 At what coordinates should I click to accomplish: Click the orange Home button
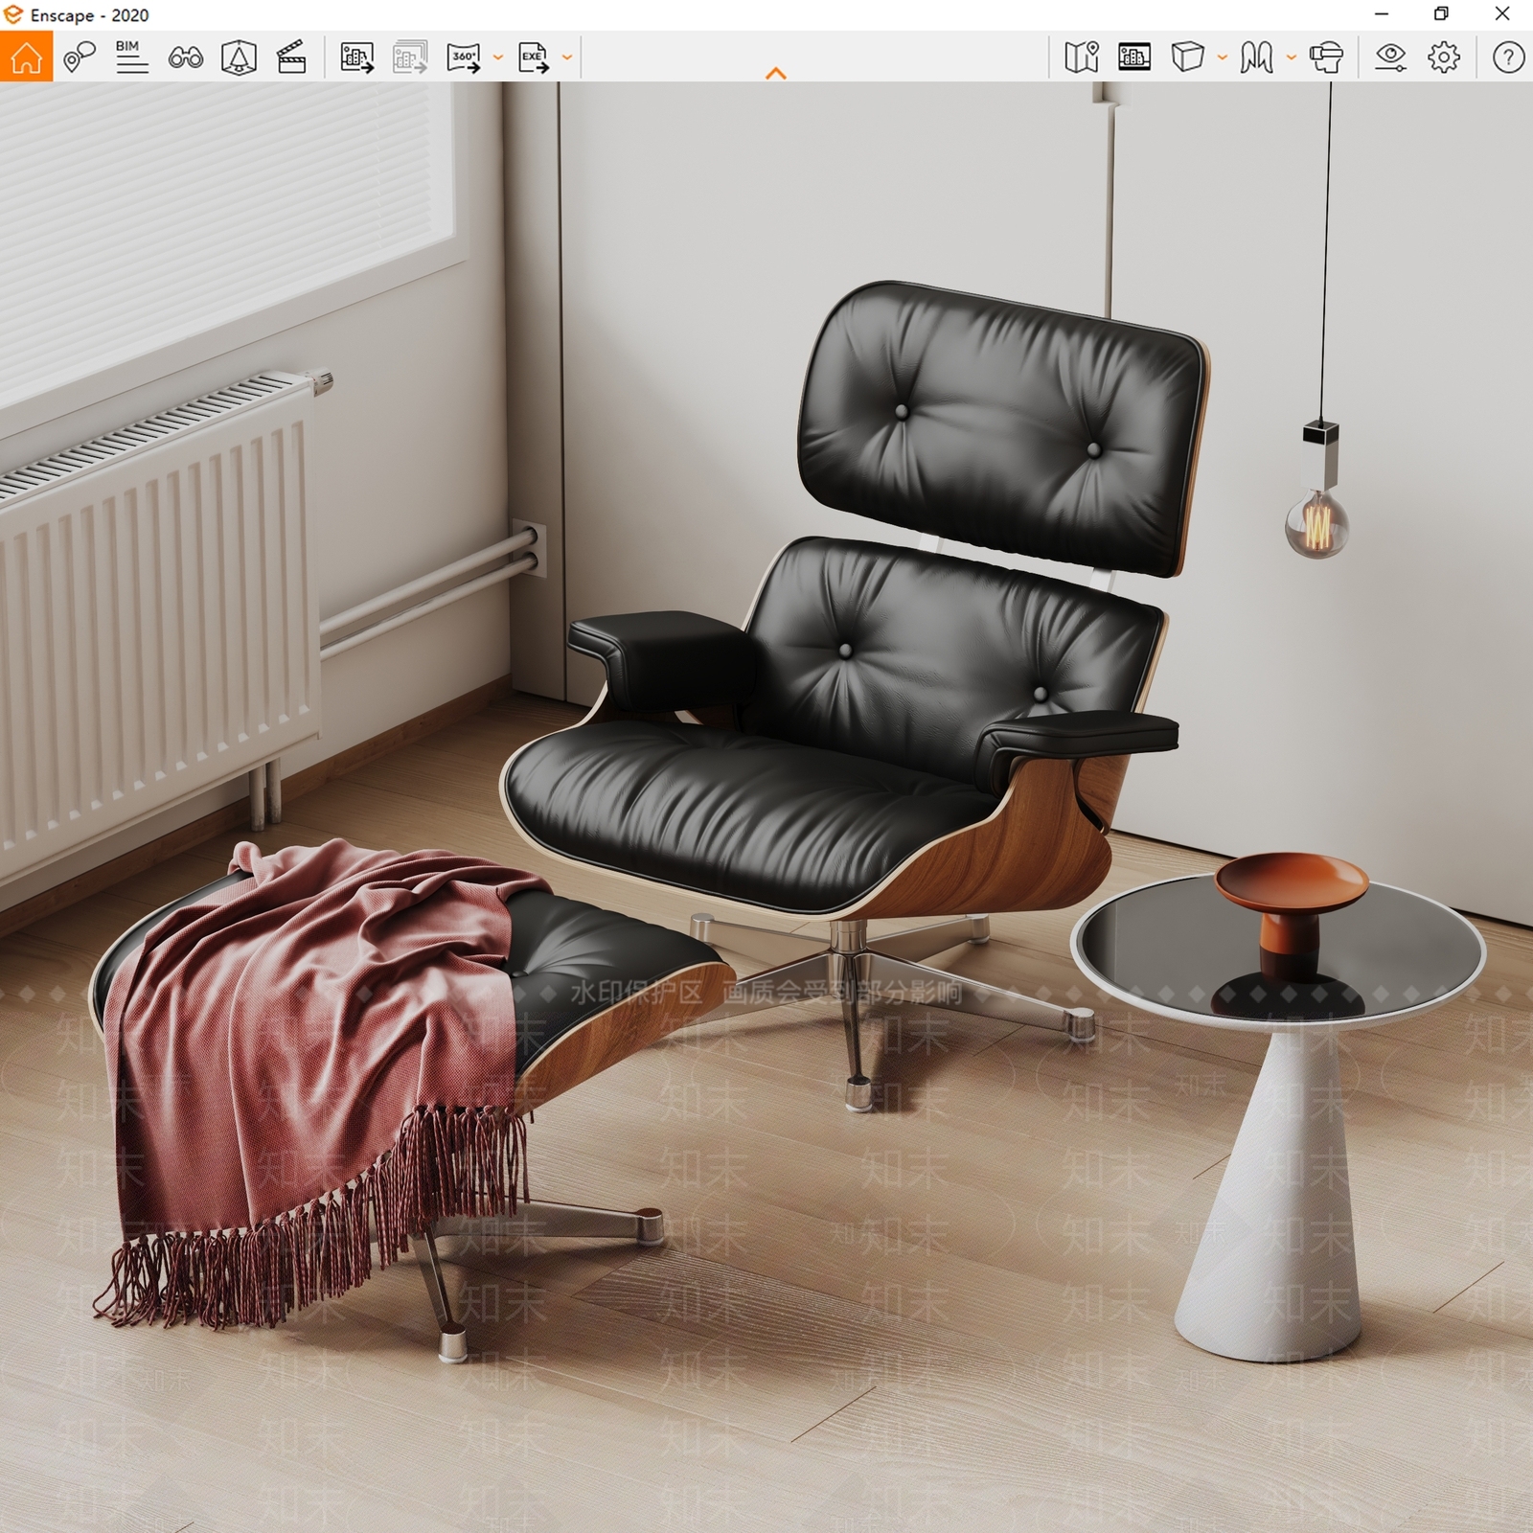click(26, 57)
